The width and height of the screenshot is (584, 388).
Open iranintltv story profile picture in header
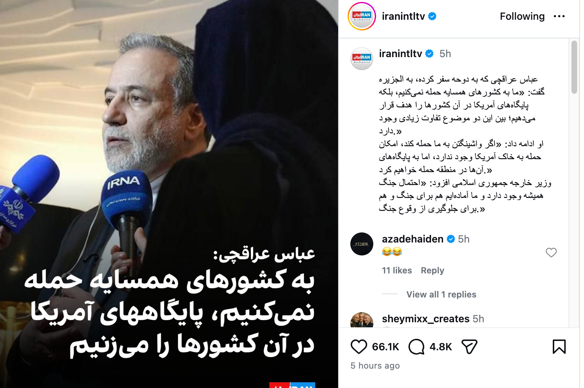[362, 16]
